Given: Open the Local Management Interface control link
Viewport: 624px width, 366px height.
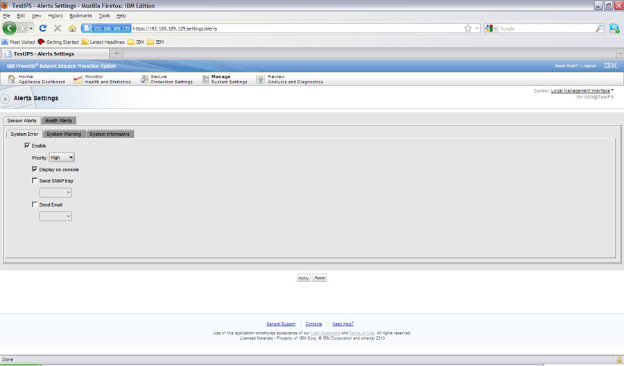Looking at the screenshot, I should click(x=580, y=91).
